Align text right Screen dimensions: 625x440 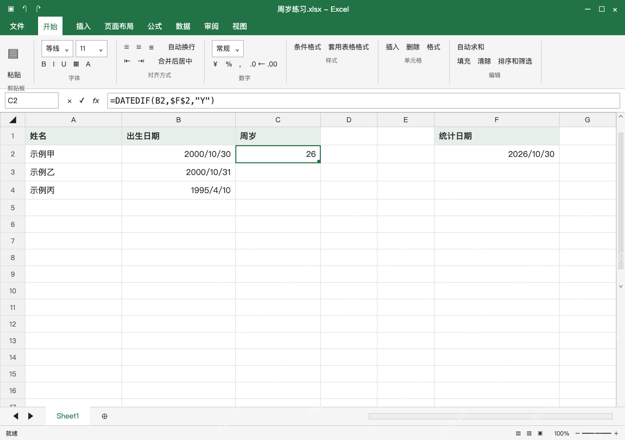click(151, 47)
